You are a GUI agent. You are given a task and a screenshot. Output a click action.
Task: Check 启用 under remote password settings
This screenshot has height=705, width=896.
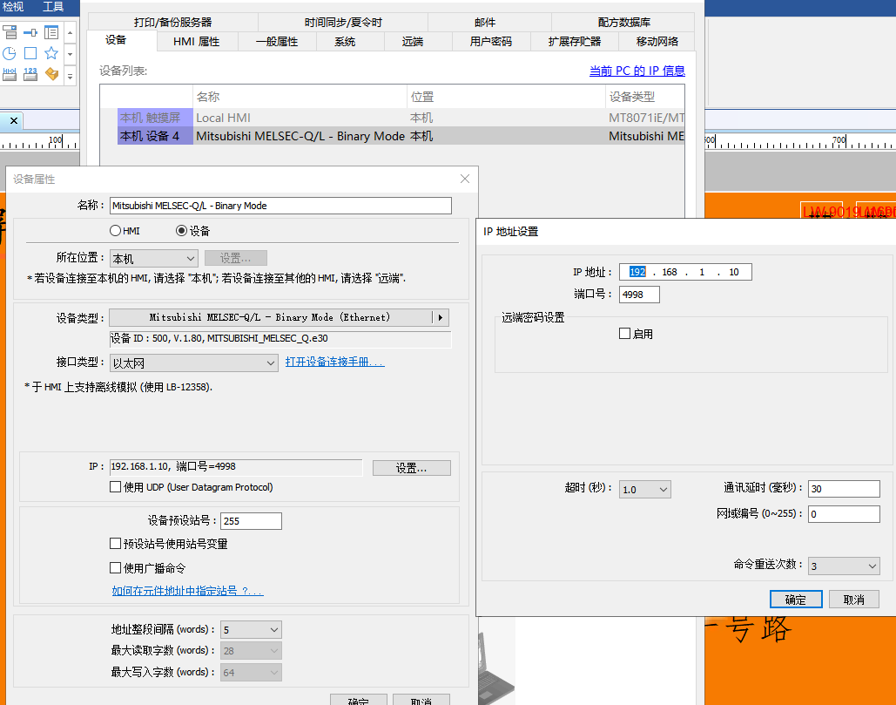pyautogui.click(x=624, y=334)
